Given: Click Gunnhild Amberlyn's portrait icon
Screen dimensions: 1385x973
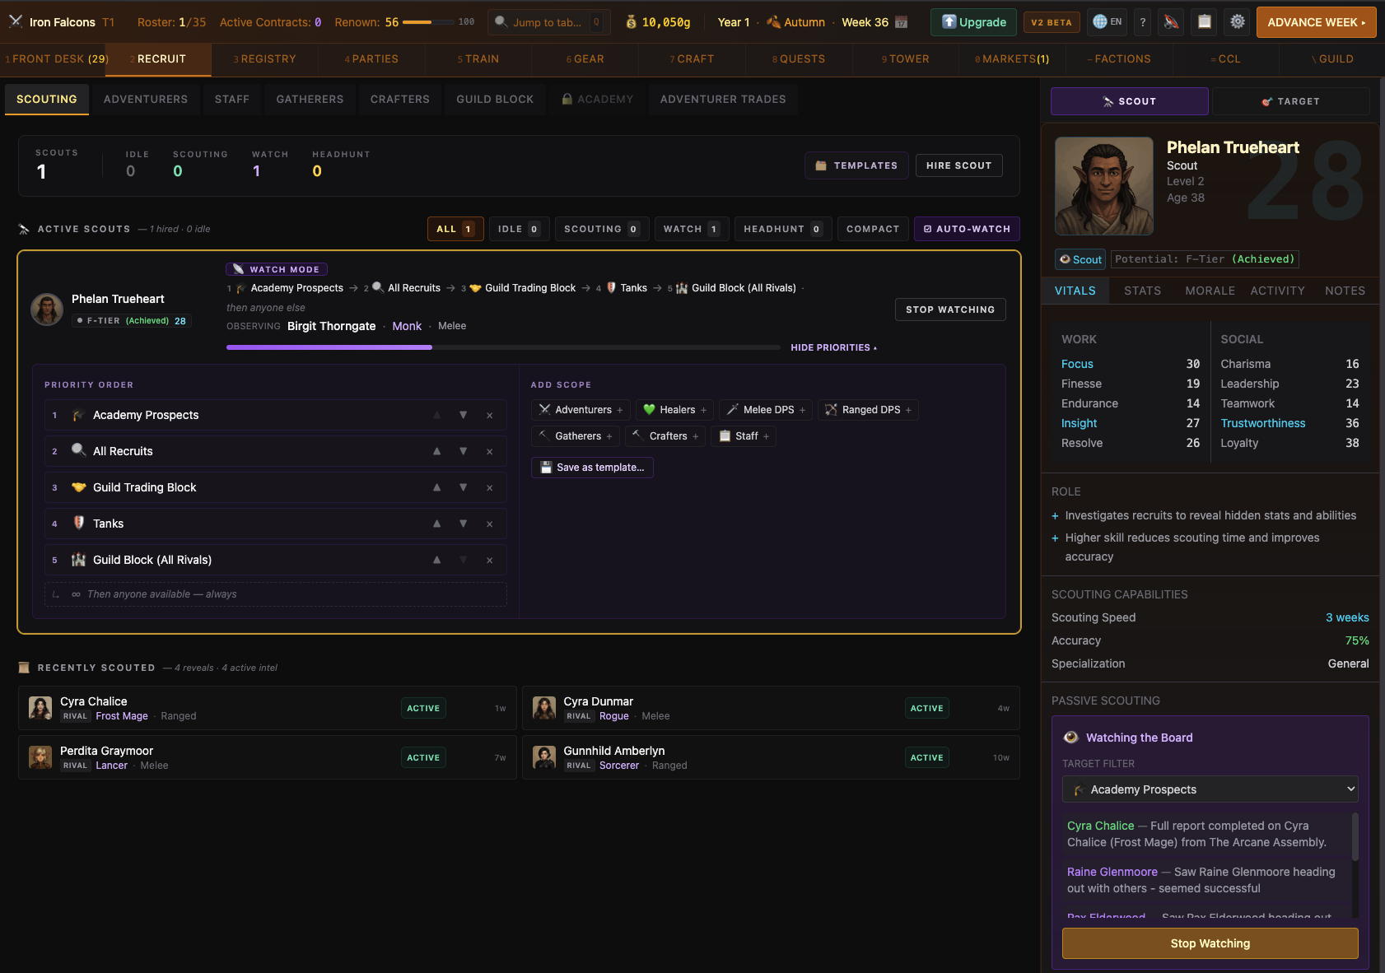Looking at the screenshot, I should (x=544, y=757).
